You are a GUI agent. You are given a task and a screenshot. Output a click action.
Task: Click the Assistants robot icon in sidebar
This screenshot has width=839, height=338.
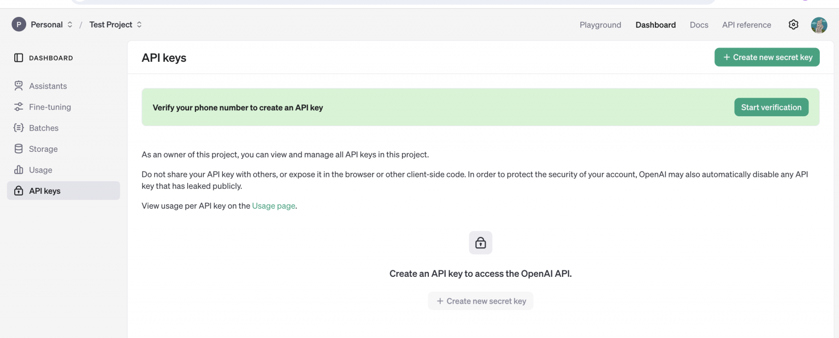[19, 86]
